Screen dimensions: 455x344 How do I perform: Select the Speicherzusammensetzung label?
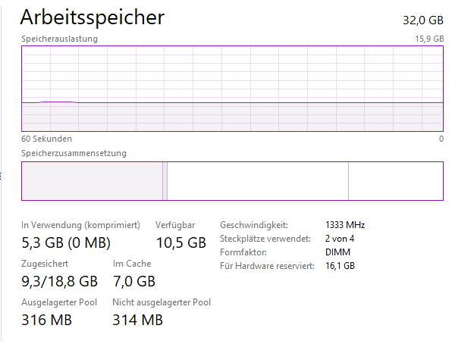pyautogui.click(x=74, y=153)
